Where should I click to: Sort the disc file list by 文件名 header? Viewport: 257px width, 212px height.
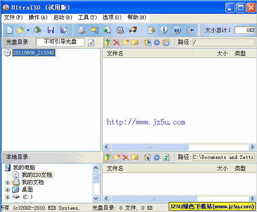point(148,54)
